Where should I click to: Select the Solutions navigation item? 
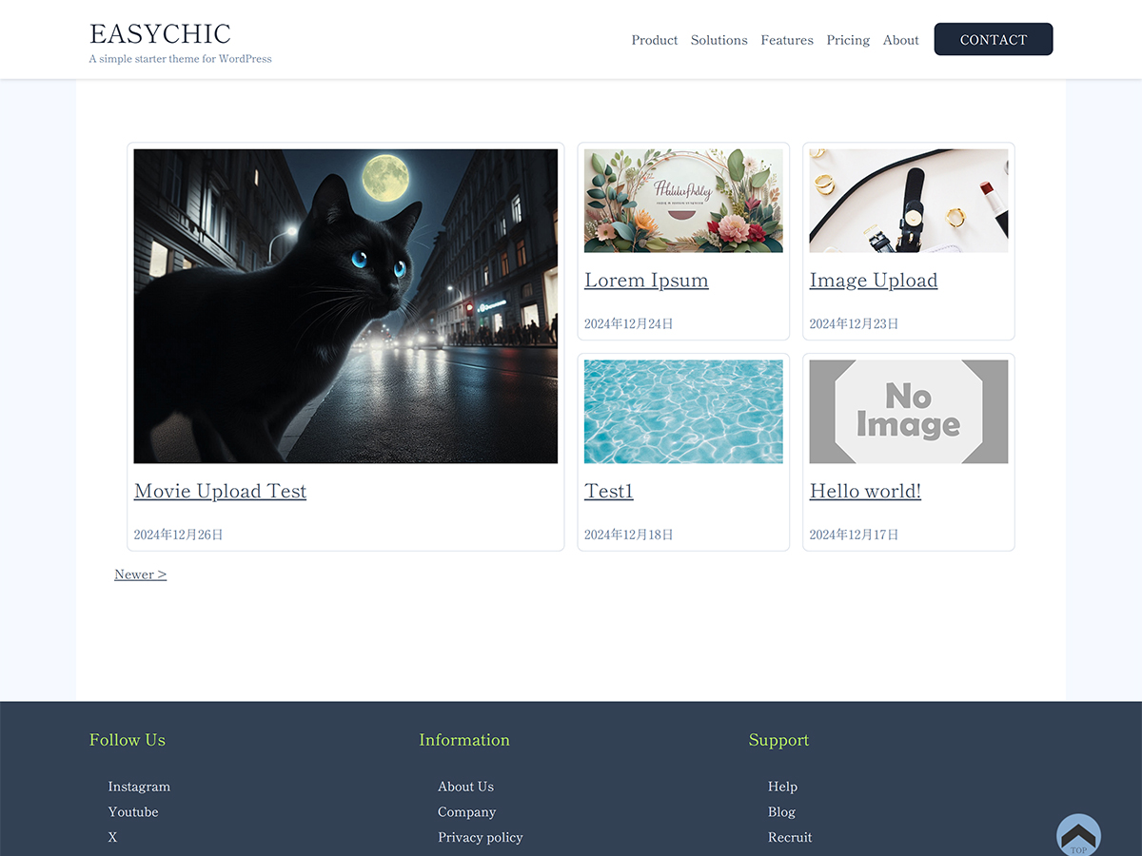(x=719, y=40)
